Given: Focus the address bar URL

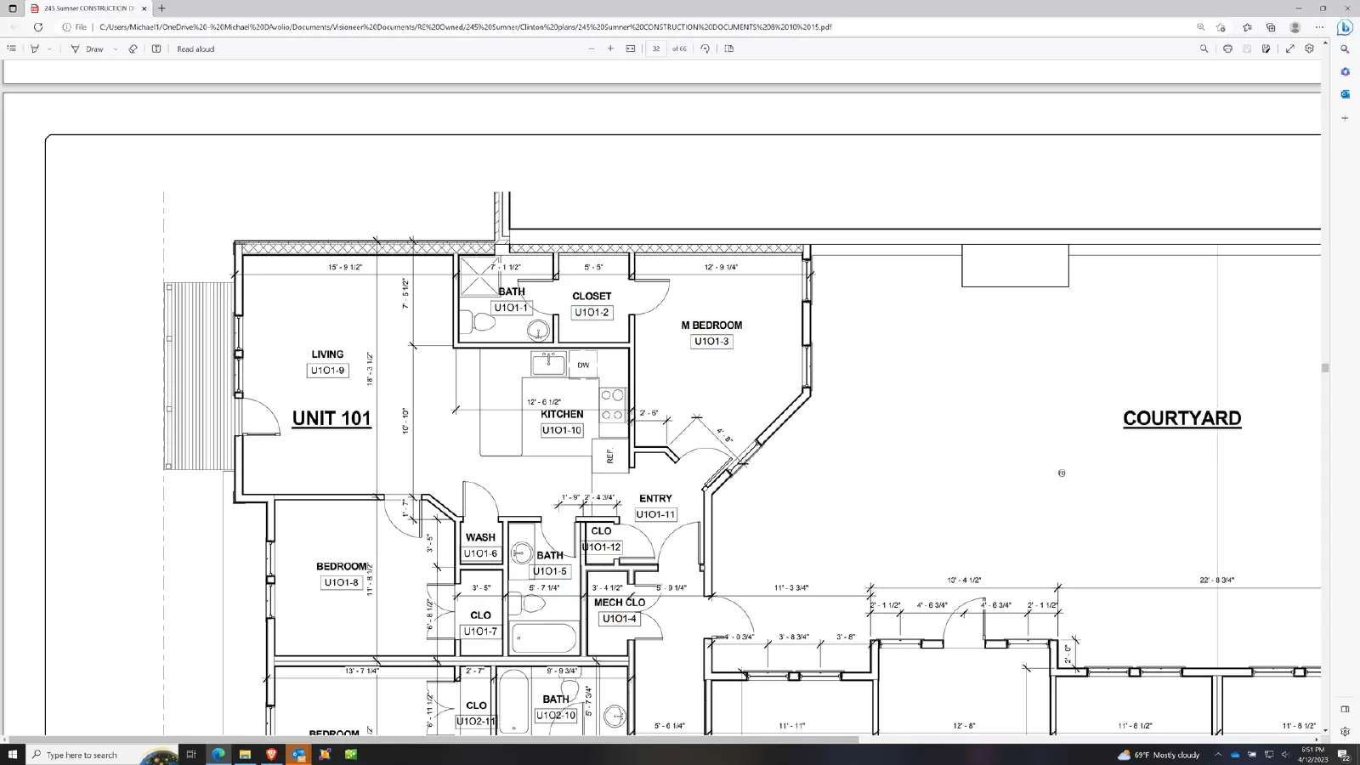Looking at the screenshot, I should coord(465,26).
